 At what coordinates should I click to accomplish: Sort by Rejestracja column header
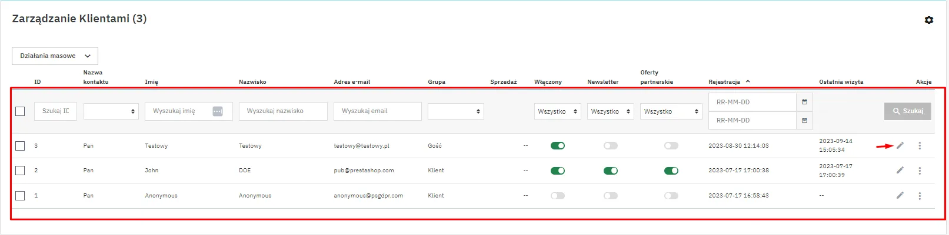coord(725,82)
